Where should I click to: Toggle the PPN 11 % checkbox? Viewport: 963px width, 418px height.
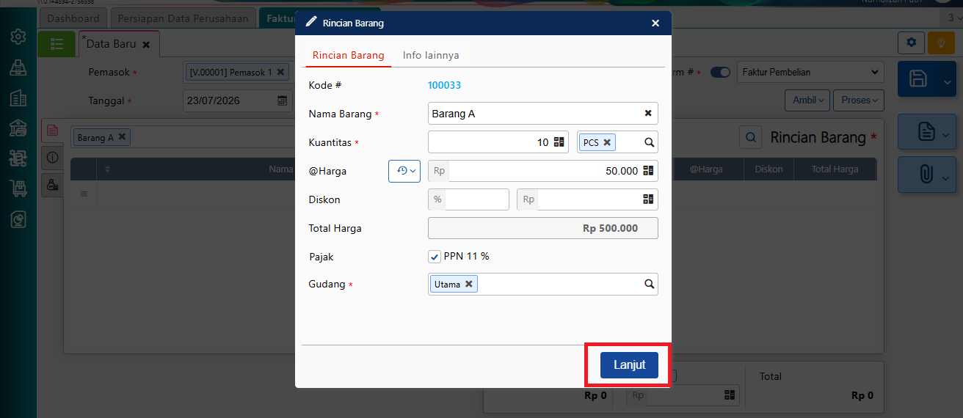[435, 257]
